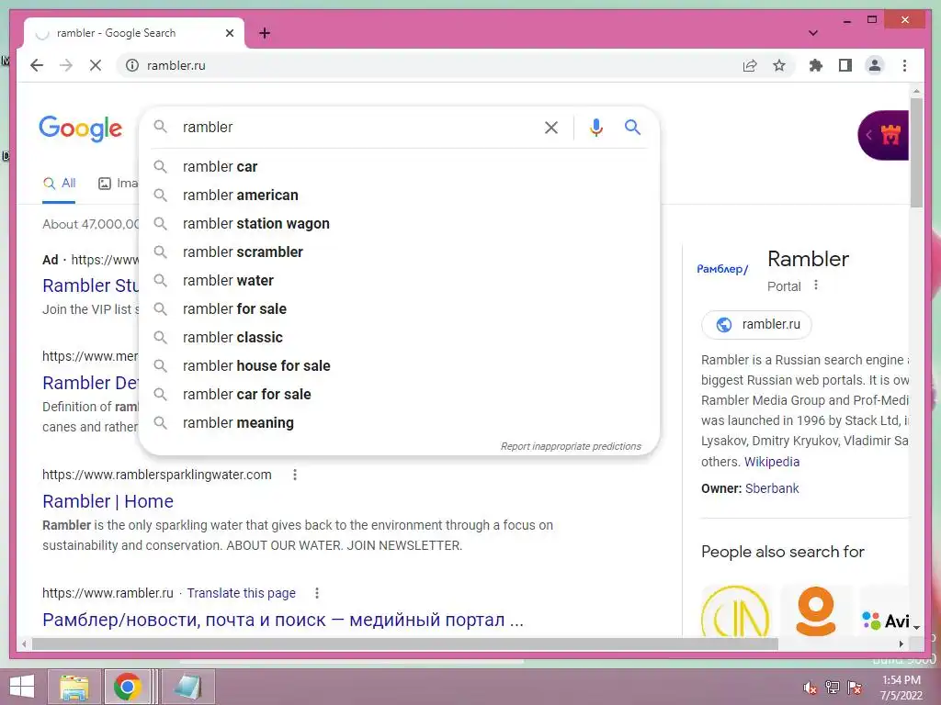
Task: Switch to the Images results tab
Action: click(118, 184)
